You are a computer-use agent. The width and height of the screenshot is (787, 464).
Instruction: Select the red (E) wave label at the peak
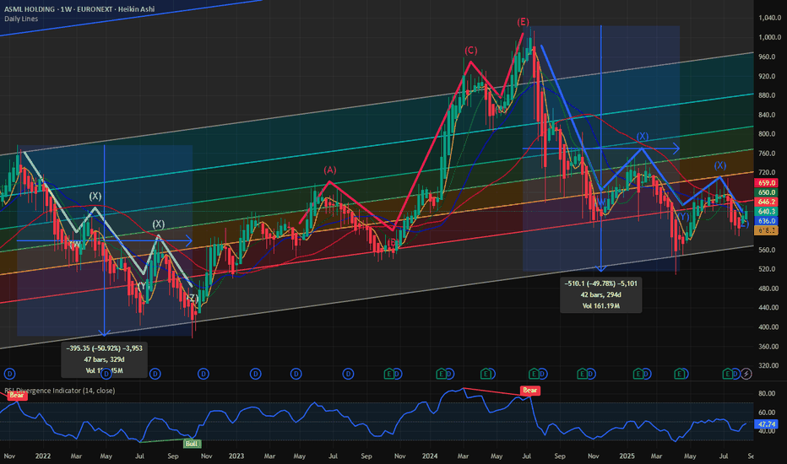[x=523, y=22]
